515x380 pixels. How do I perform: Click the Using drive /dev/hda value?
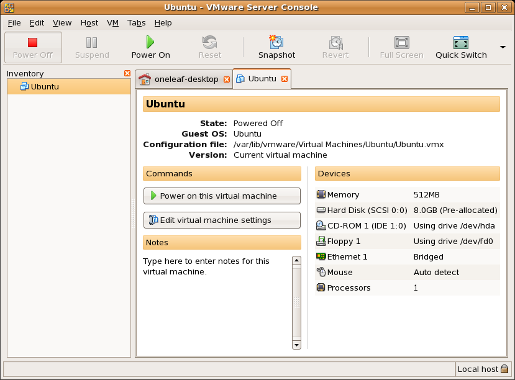454,226
